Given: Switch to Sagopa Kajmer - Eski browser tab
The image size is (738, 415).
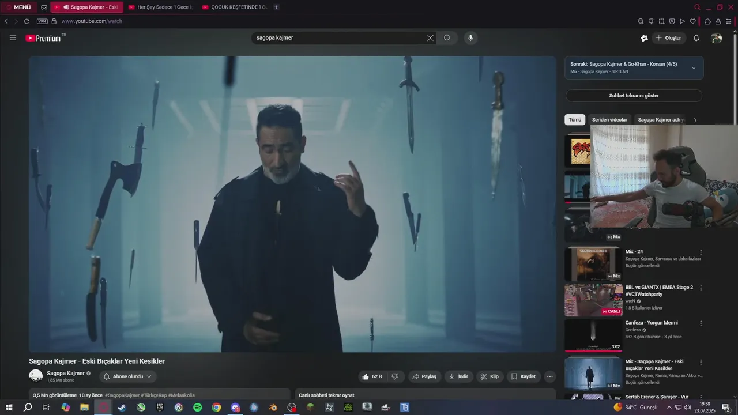Looking at the screenshot, I should (87, 7).
